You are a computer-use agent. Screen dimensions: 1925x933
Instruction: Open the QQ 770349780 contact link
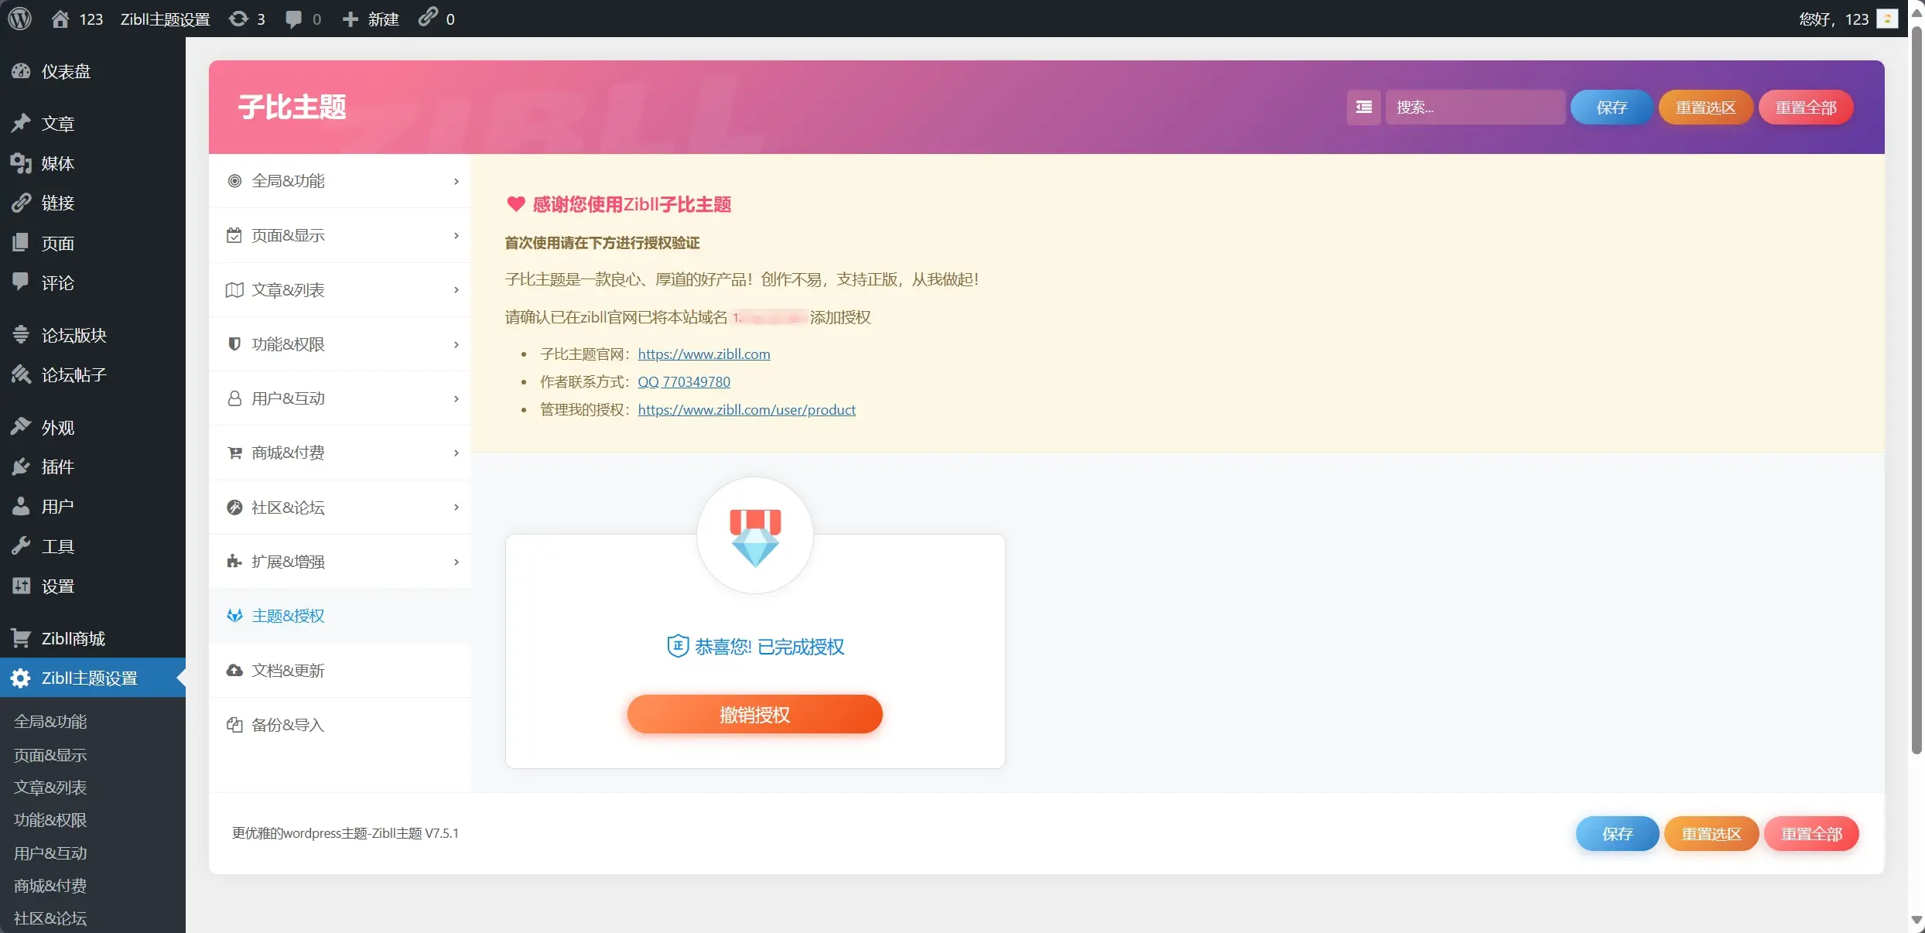coord(684,381)
